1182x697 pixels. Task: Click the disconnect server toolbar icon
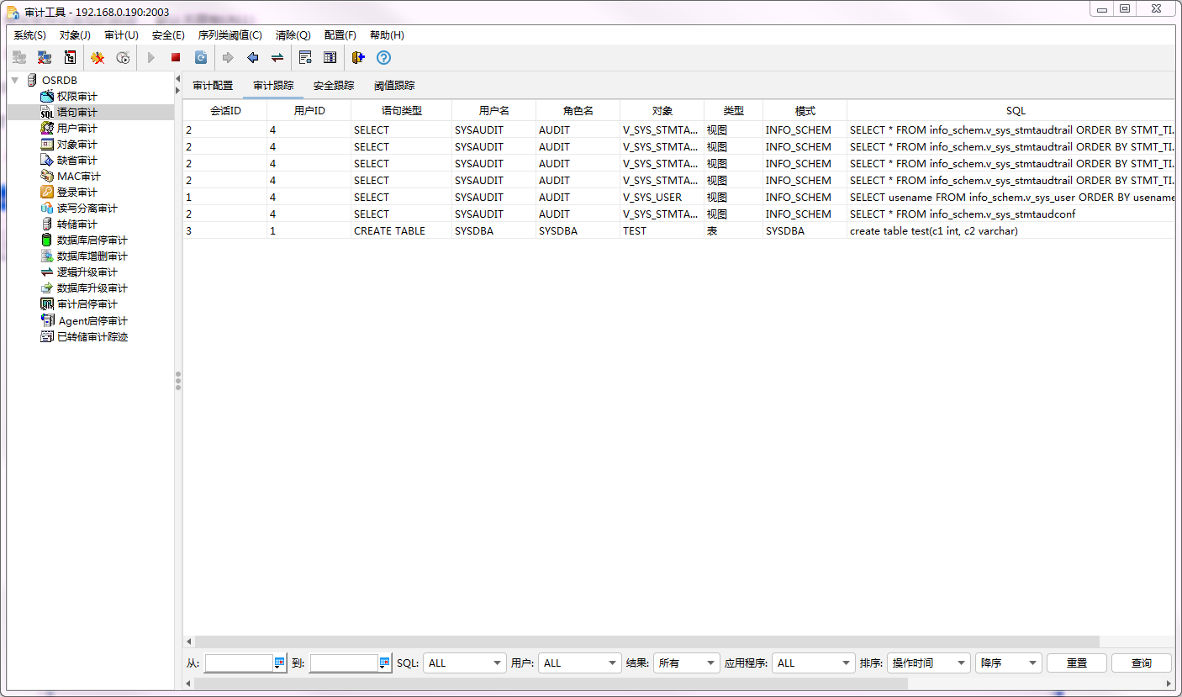pos(45,57)
